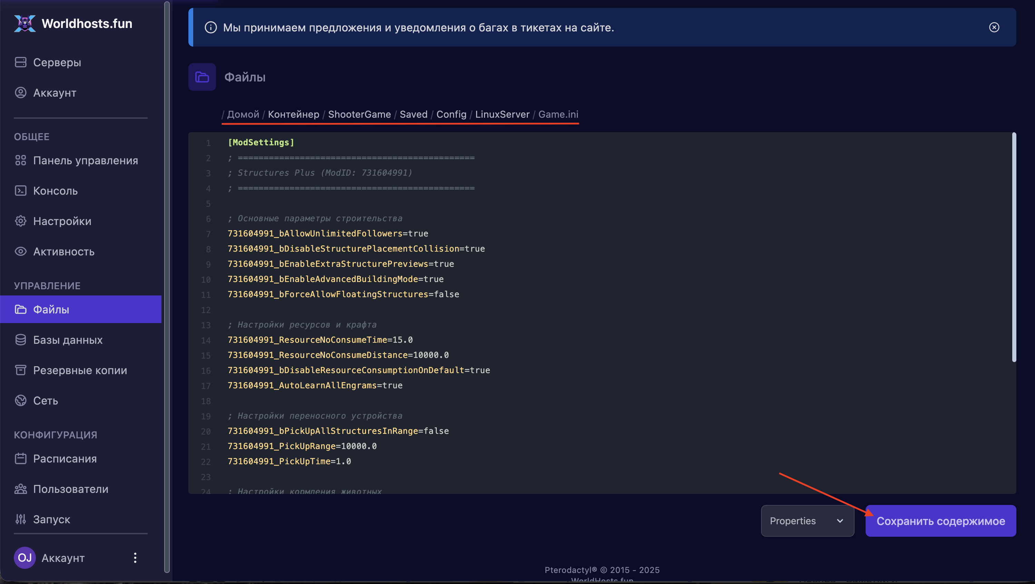Open the Сеть network icon
1035x584 pixels.
point(20,400)
